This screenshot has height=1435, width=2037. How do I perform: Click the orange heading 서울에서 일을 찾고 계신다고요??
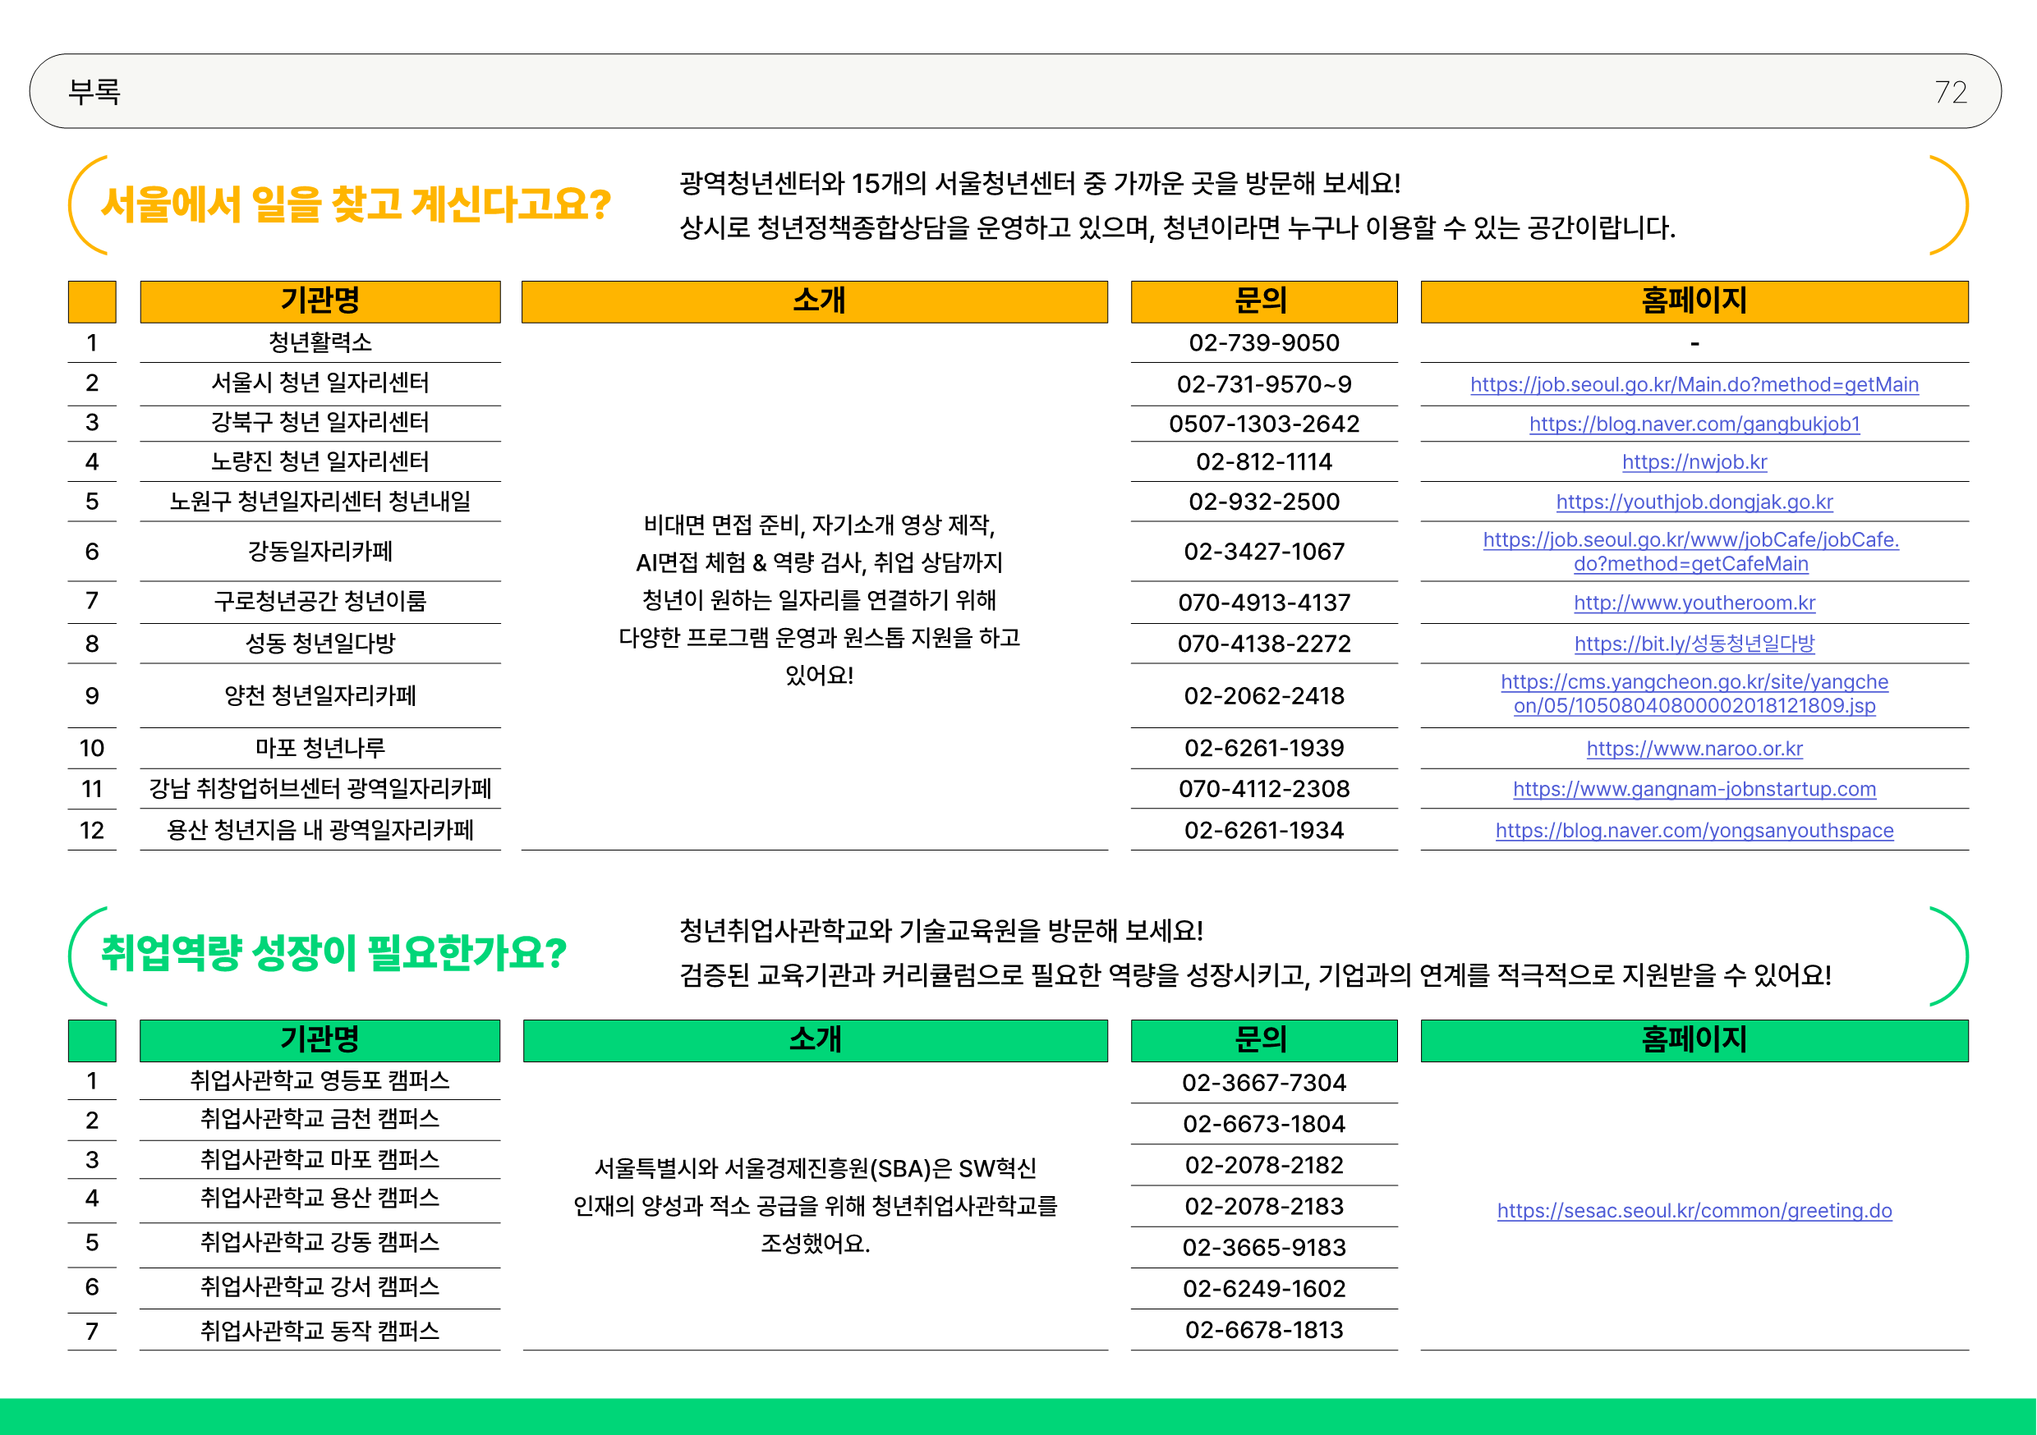356,205
